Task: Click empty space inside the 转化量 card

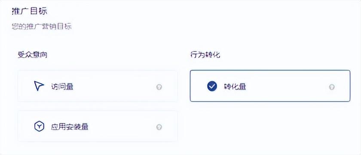Action: click(288, 86)
